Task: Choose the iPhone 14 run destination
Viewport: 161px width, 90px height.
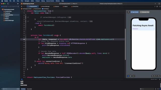Action: click(74, 4)
